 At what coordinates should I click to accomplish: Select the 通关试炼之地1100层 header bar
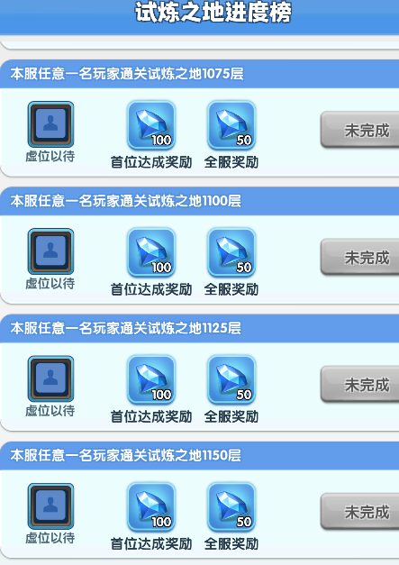click(200, 201)
